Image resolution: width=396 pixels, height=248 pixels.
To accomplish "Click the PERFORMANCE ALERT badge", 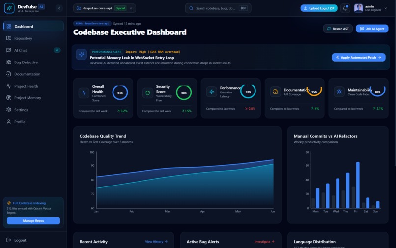I will 107,52.
